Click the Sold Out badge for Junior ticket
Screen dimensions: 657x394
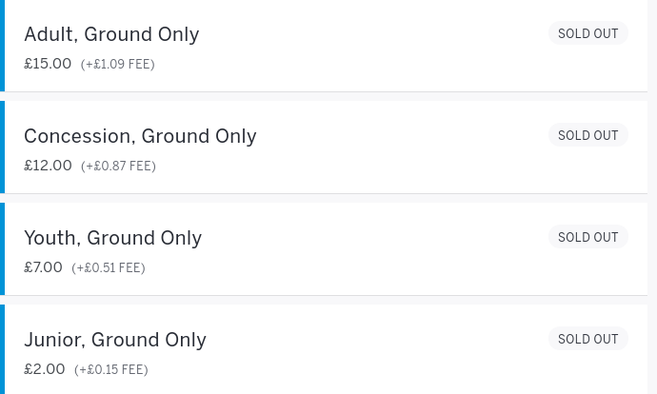pos(588,339)
